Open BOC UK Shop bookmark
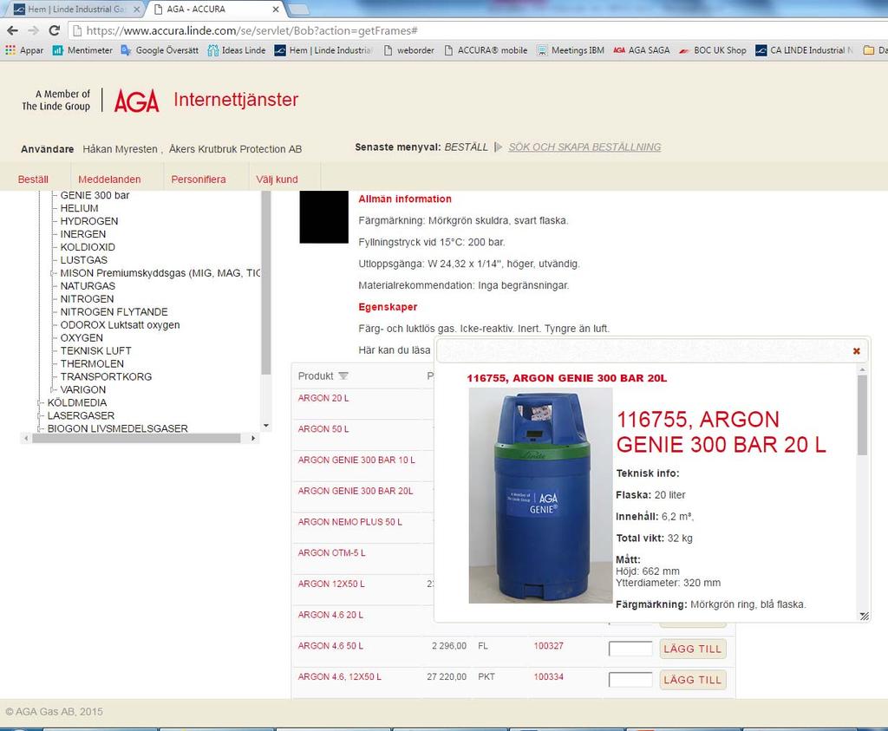888x731 pixels. [x=713, y=50]
